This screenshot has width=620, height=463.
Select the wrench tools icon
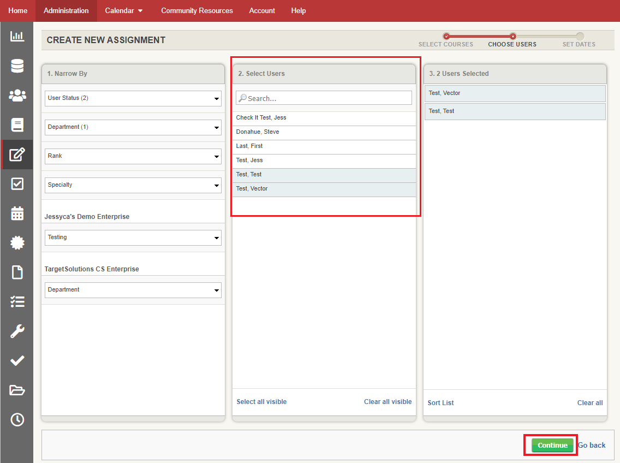point(17,331)
